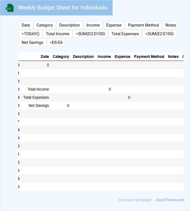Click the Notes tag chip

pos(171,25)
